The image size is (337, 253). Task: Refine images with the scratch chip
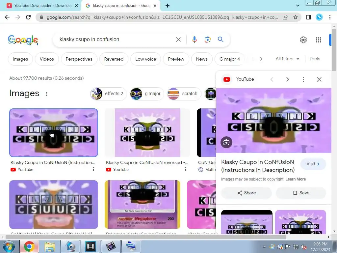pos(184,94)
